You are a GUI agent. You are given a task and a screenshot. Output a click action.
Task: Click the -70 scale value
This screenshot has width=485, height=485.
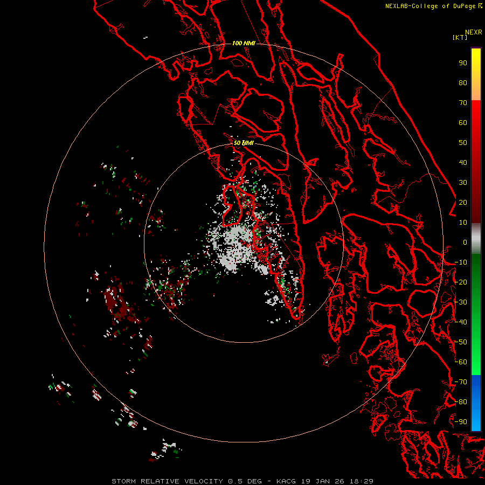(461, 382)
